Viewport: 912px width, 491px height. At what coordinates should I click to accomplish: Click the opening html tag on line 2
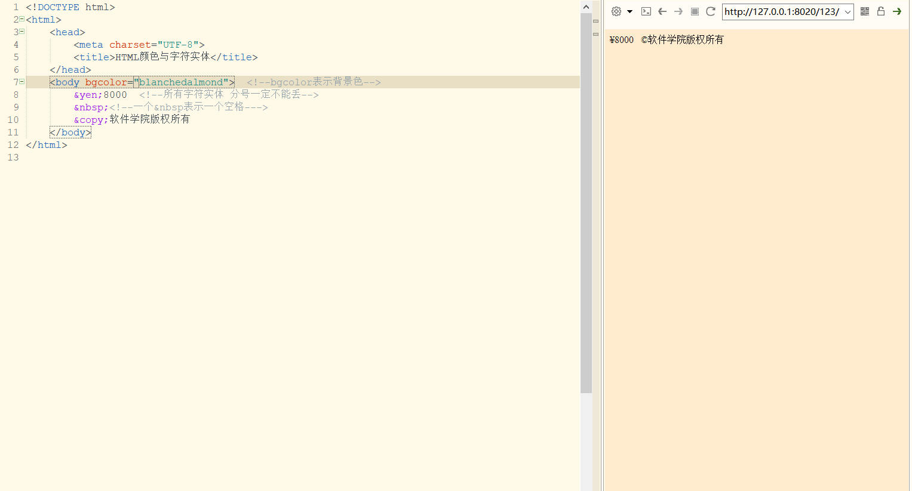point(44,20)
